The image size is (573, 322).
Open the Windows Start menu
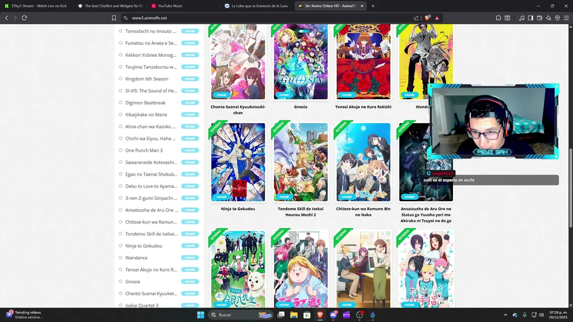201,315
